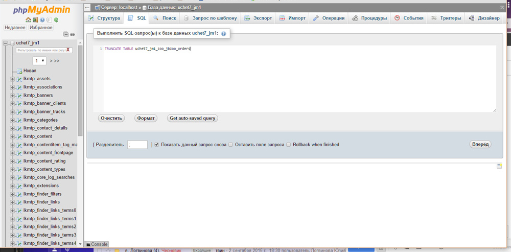Enable 'Оставить поле запроса' checkbox
The height and width of the screenshot is (252, 511).
231,145
